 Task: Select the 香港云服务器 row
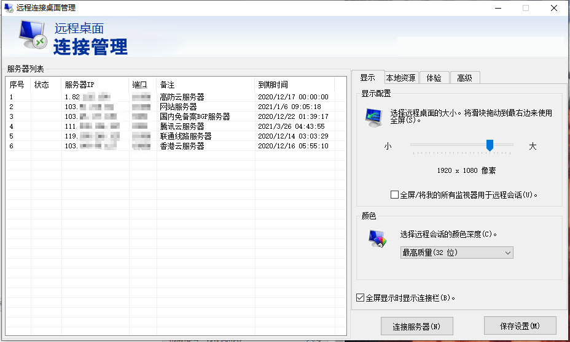182,146
